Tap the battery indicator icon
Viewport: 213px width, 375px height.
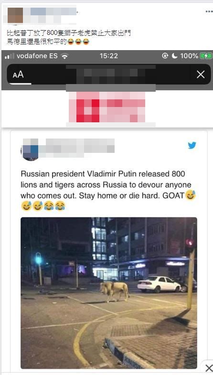click(x=206, y=56)
